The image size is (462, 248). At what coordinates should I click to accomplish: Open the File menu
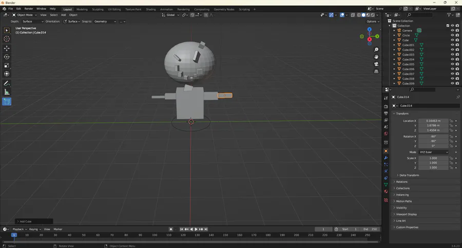tap(10, 9)
